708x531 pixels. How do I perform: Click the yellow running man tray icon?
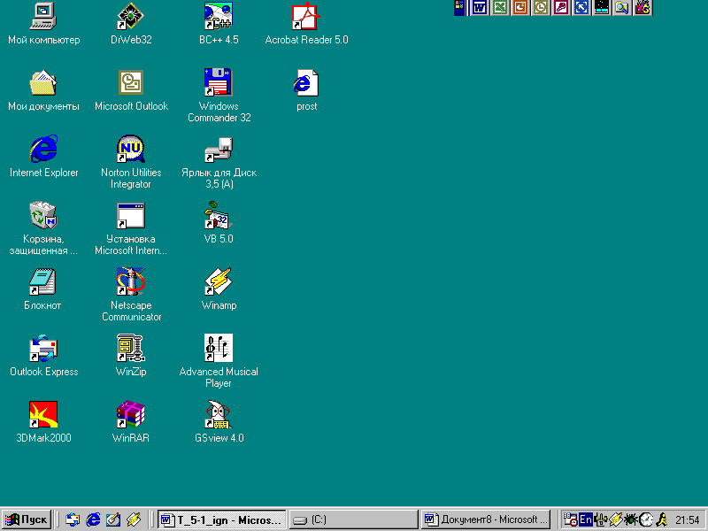(x=661, y=519)
